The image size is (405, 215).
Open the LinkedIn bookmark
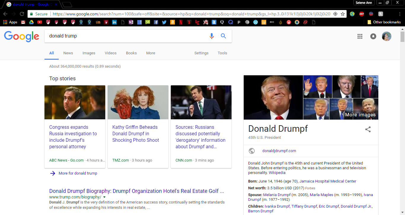(114, 22)
